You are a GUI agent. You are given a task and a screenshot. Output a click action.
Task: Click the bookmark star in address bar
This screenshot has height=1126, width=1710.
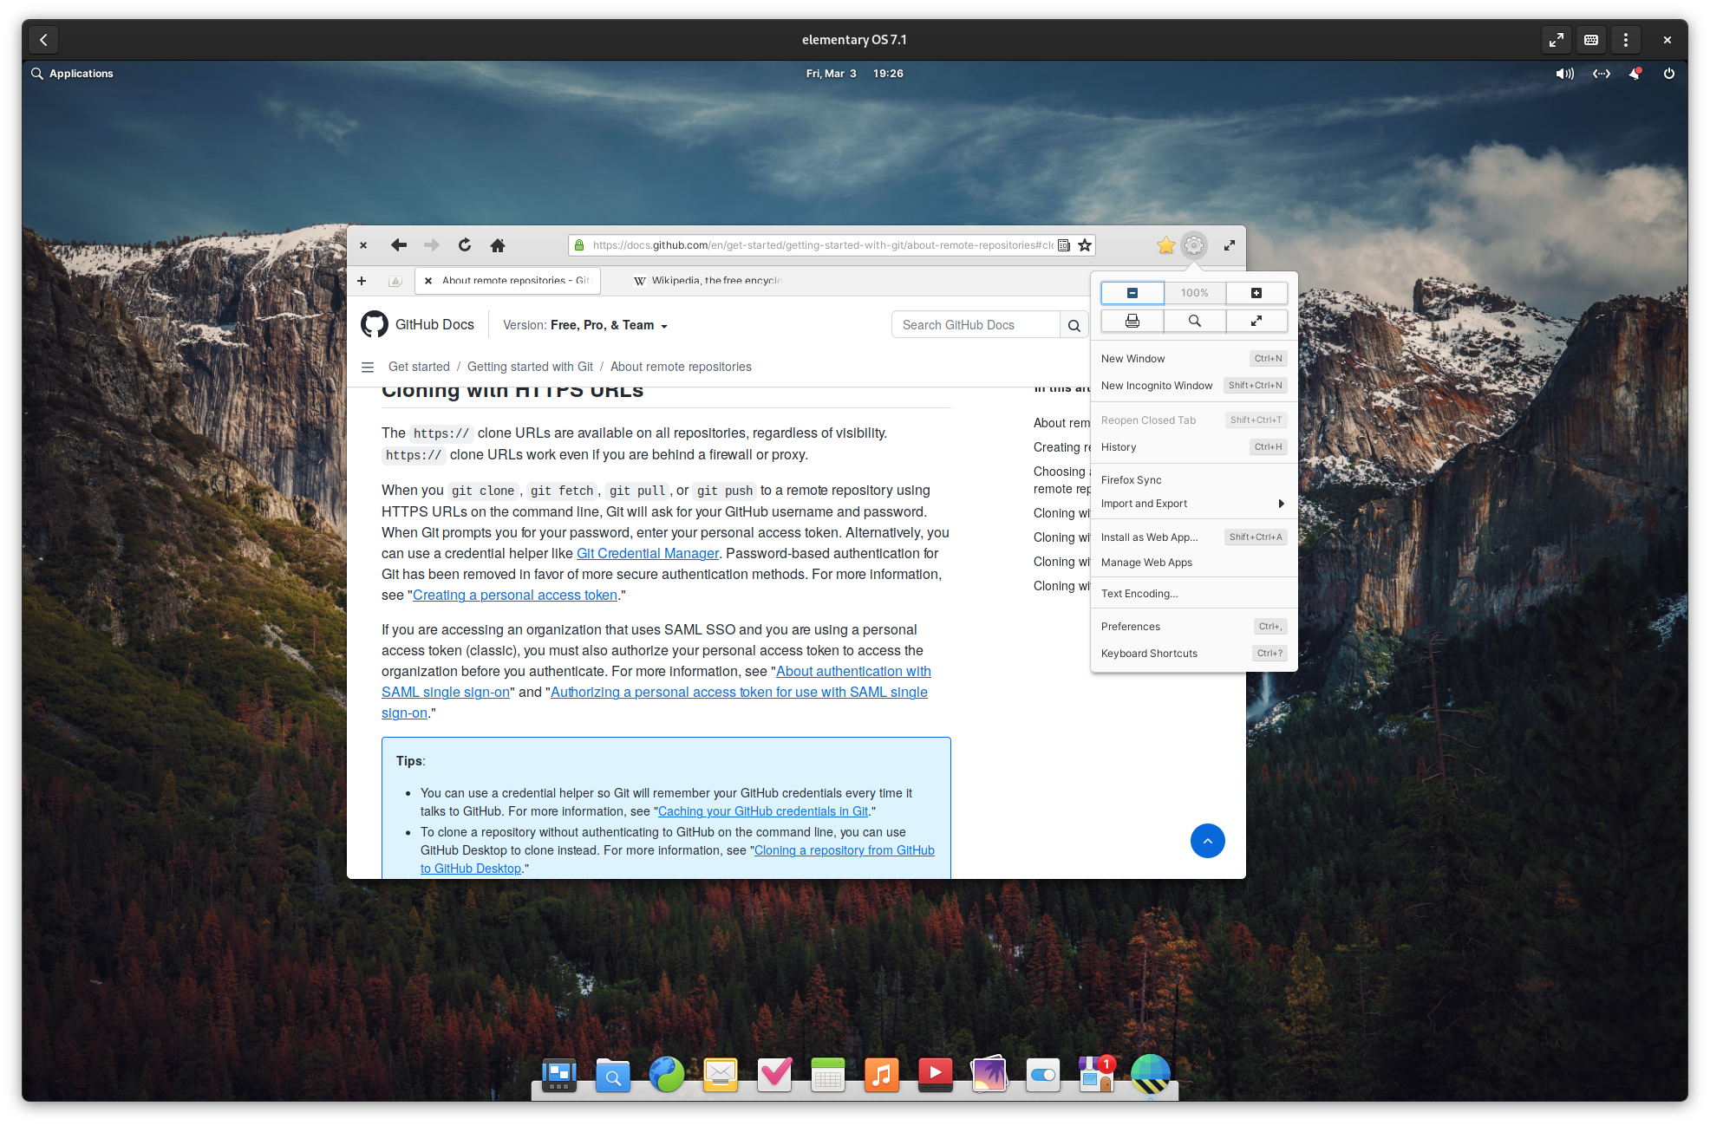(x=1085, y=245)
